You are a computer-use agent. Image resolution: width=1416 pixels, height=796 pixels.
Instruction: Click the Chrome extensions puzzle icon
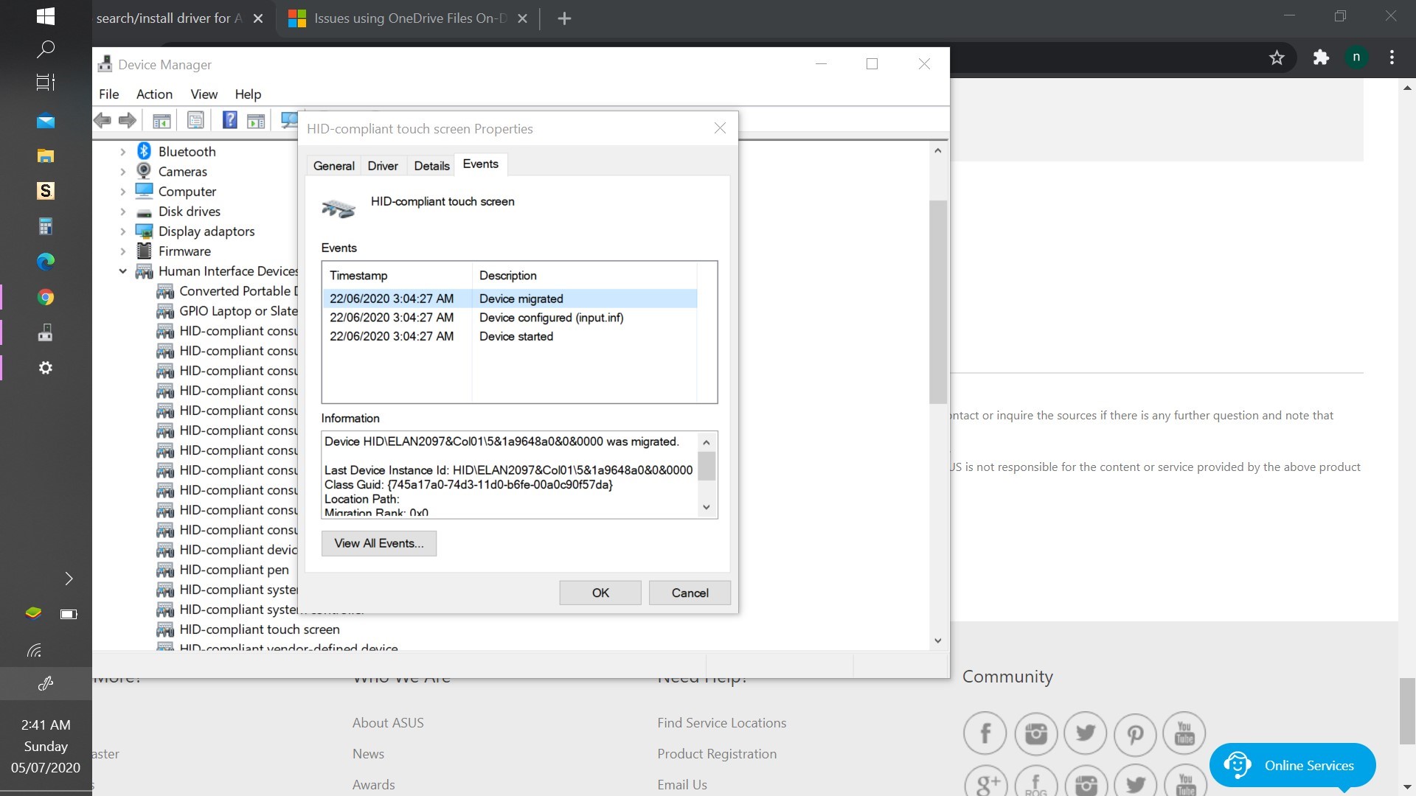click(1320, 57)
